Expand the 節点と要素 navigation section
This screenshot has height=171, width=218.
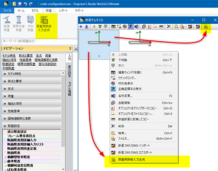[x=32, y=81]
